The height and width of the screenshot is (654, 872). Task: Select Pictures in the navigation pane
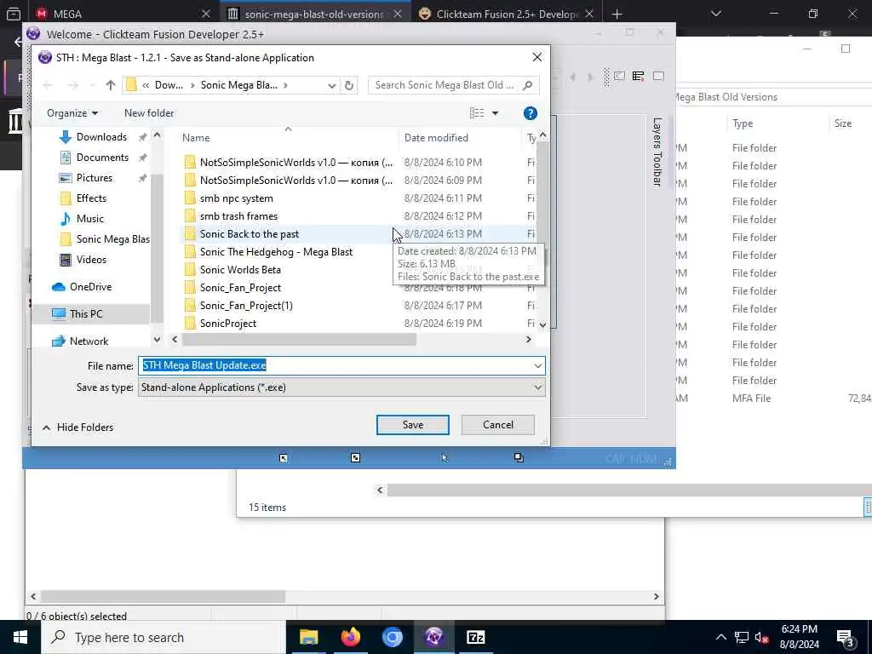point(94,178)
